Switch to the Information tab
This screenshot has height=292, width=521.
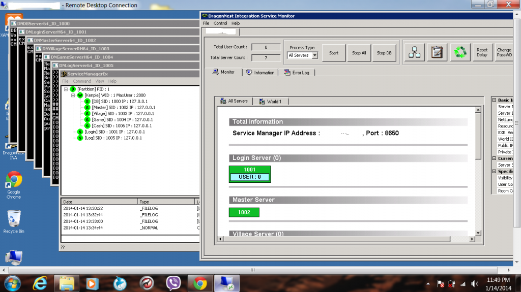[x=260, y=73]
